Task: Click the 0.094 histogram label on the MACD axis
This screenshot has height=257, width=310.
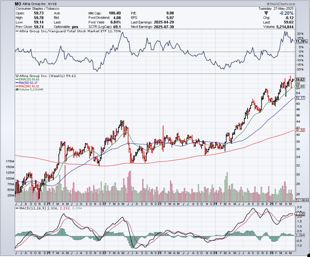Action: 300,235
